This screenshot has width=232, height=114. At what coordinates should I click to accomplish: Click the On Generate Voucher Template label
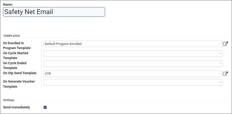[x=19, y=84]
